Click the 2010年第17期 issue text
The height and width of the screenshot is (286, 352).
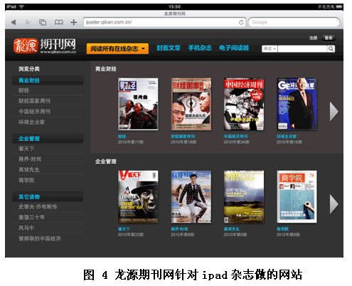point(131,142)
